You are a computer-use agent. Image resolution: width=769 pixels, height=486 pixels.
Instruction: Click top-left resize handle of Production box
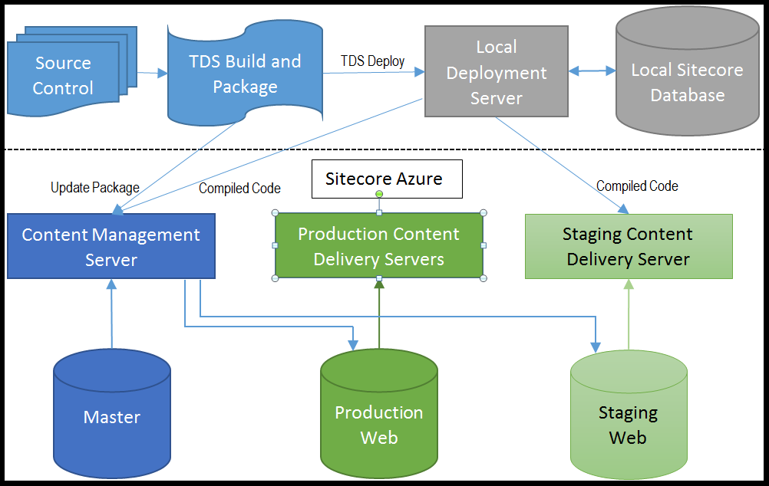pos(276,213)
